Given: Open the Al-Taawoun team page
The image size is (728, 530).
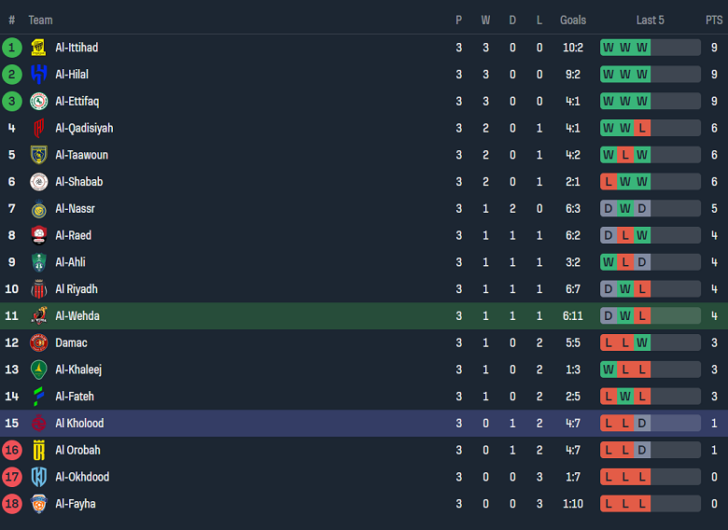Looking at the screenshot, I should (81, 155).
